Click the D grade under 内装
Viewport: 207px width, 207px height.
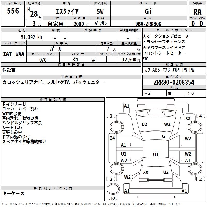(201, 24)
